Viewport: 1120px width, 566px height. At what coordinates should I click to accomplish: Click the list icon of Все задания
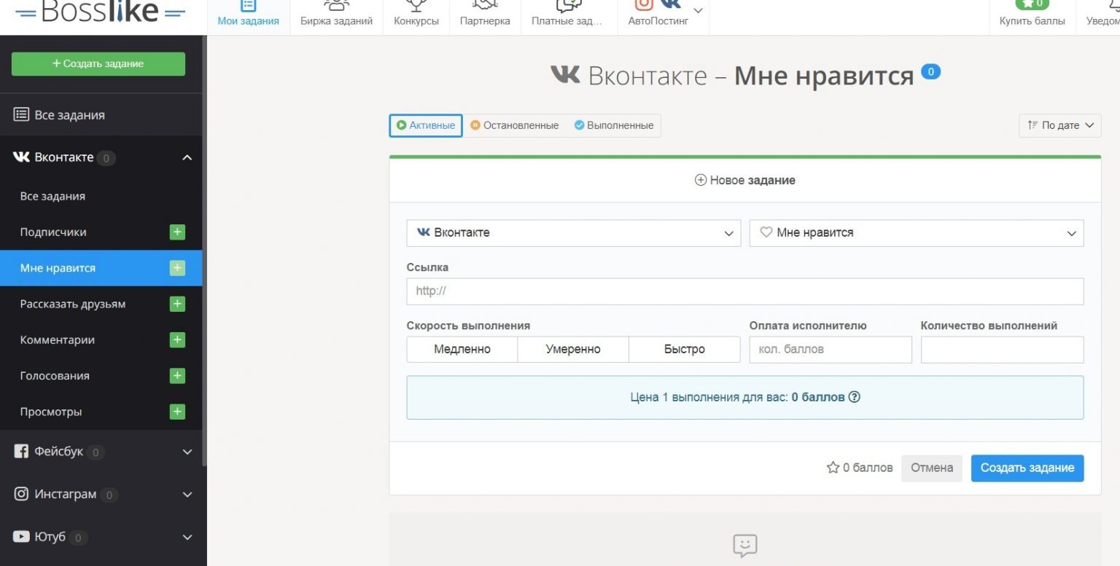21,114
